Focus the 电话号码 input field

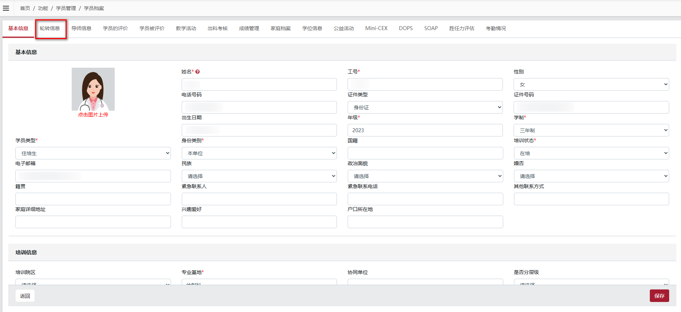pyautogui.click(x=259, y=107)
